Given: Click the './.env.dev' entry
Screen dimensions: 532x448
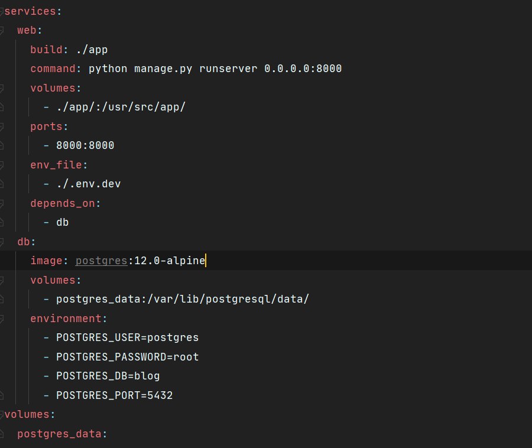Looking at the screenshot, I should click(89, 184).
